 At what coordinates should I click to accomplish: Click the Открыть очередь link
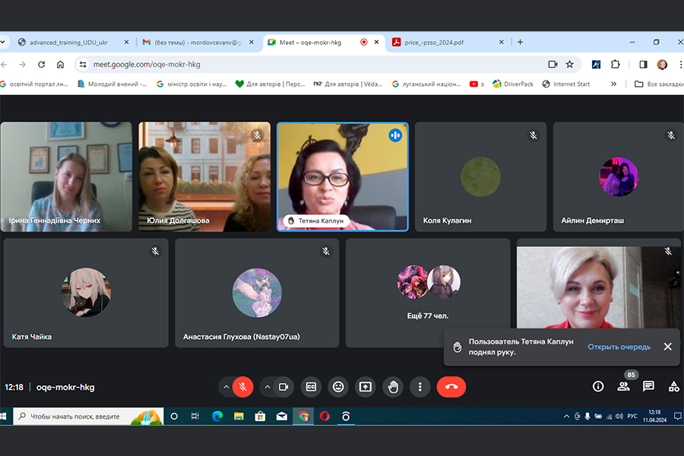619,347
